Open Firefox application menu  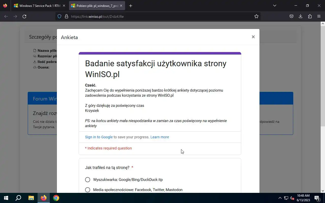click(319, 16)
